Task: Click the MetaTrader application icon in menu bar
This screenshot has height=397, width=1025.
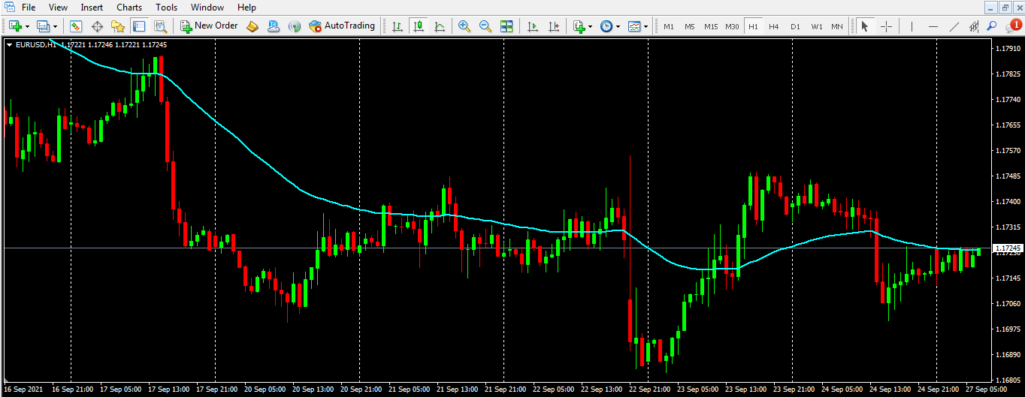Action: point(9,7)
